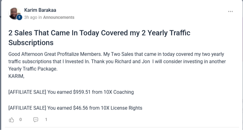Click the word "Subscriptions" in the post title
243x130 pixels.
pos(31,42)
